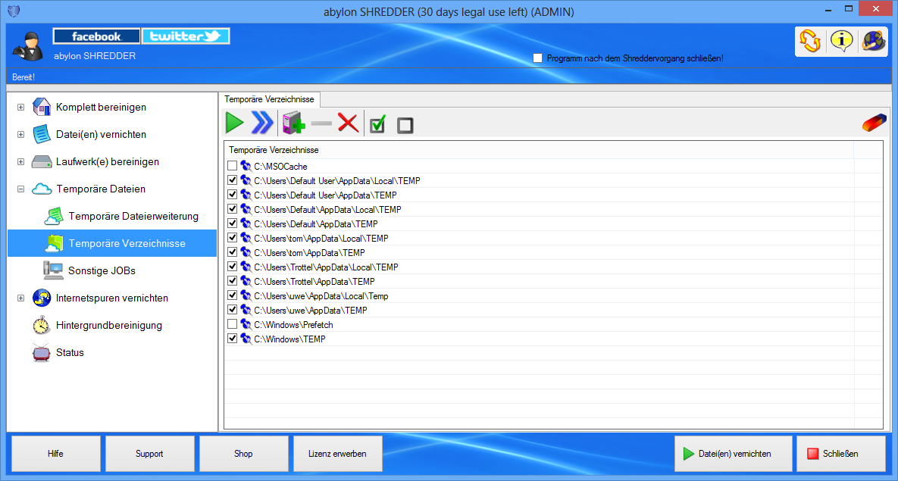Switch to the Temporäre Verzeichnisse tab
Screen dimensions: 898x481
pos(269,100)
